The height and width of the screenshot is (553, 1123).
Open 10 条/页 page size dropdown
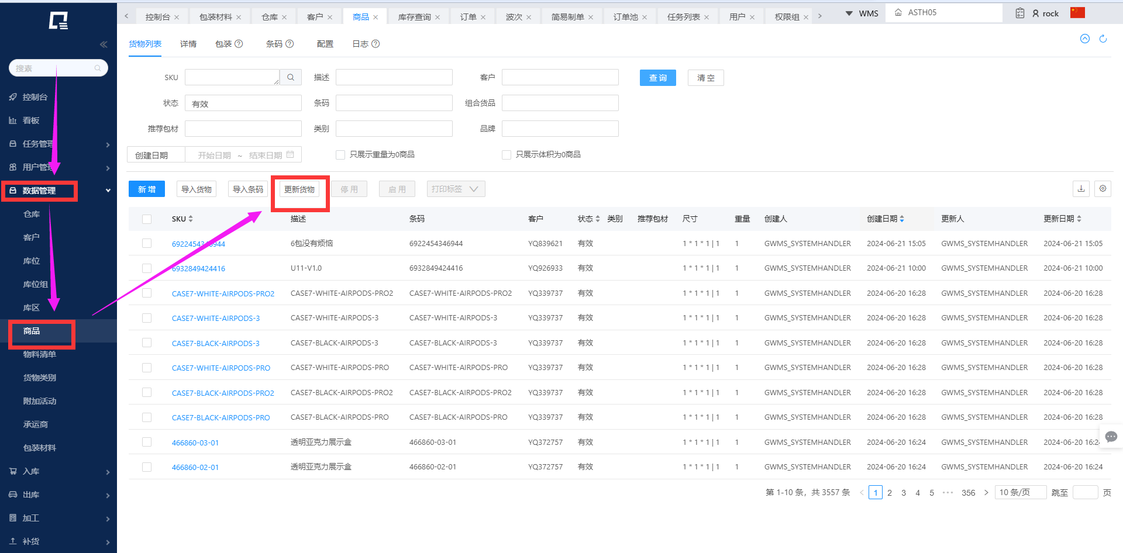coord(1021,492)
